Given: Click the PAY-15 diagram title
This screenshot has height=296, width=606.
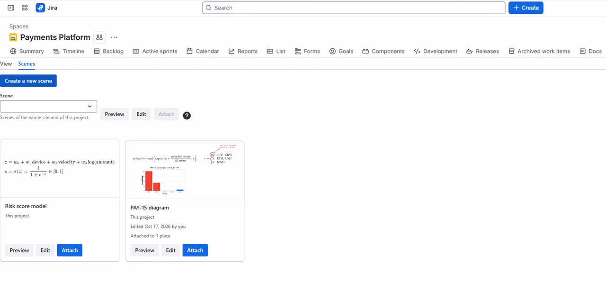Looking at the screenshot, I should [150, 208].
